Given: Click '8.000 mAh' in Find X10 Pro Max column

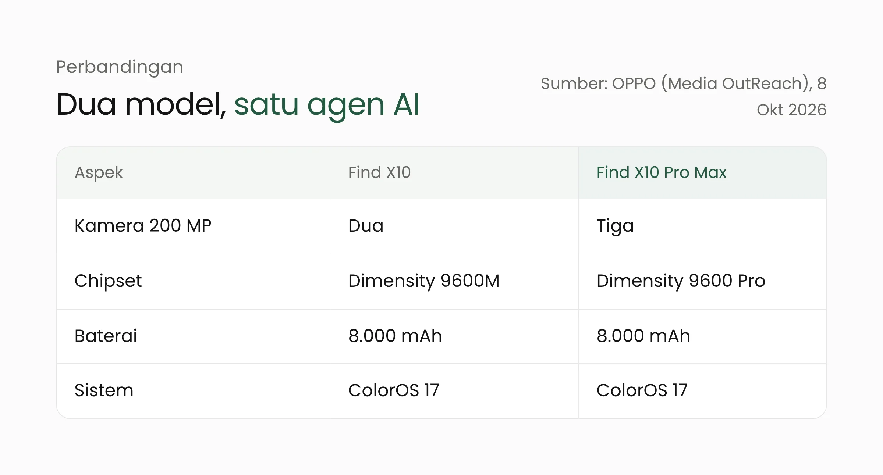Looking at the screenshot, I should tap(643, 336).
